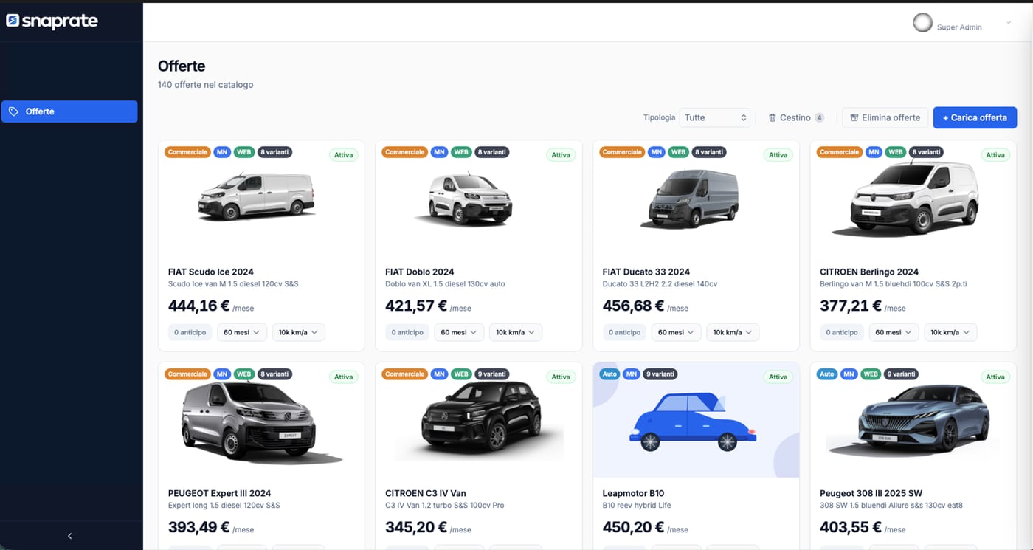
Task: Select 60 mesi dropdown on FIAT Ducato 33
Action: (x=677, y=332)
